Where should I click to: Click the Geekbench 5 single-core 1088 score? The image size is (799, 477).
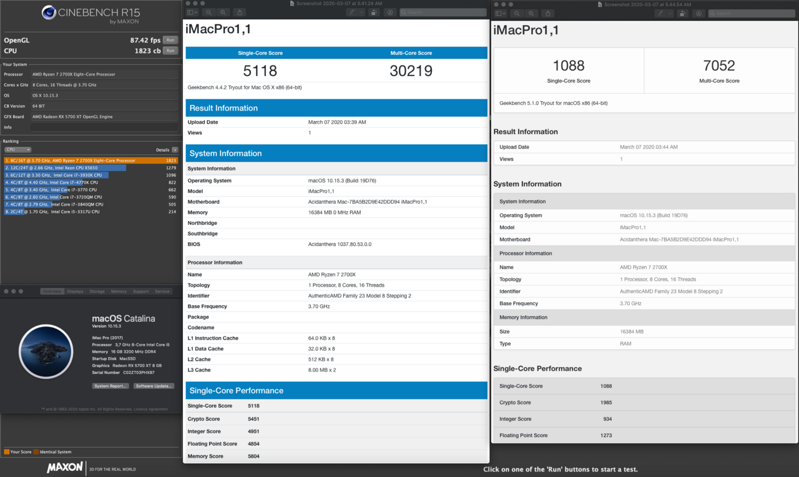pyautogui.click(x=569, y=66)
